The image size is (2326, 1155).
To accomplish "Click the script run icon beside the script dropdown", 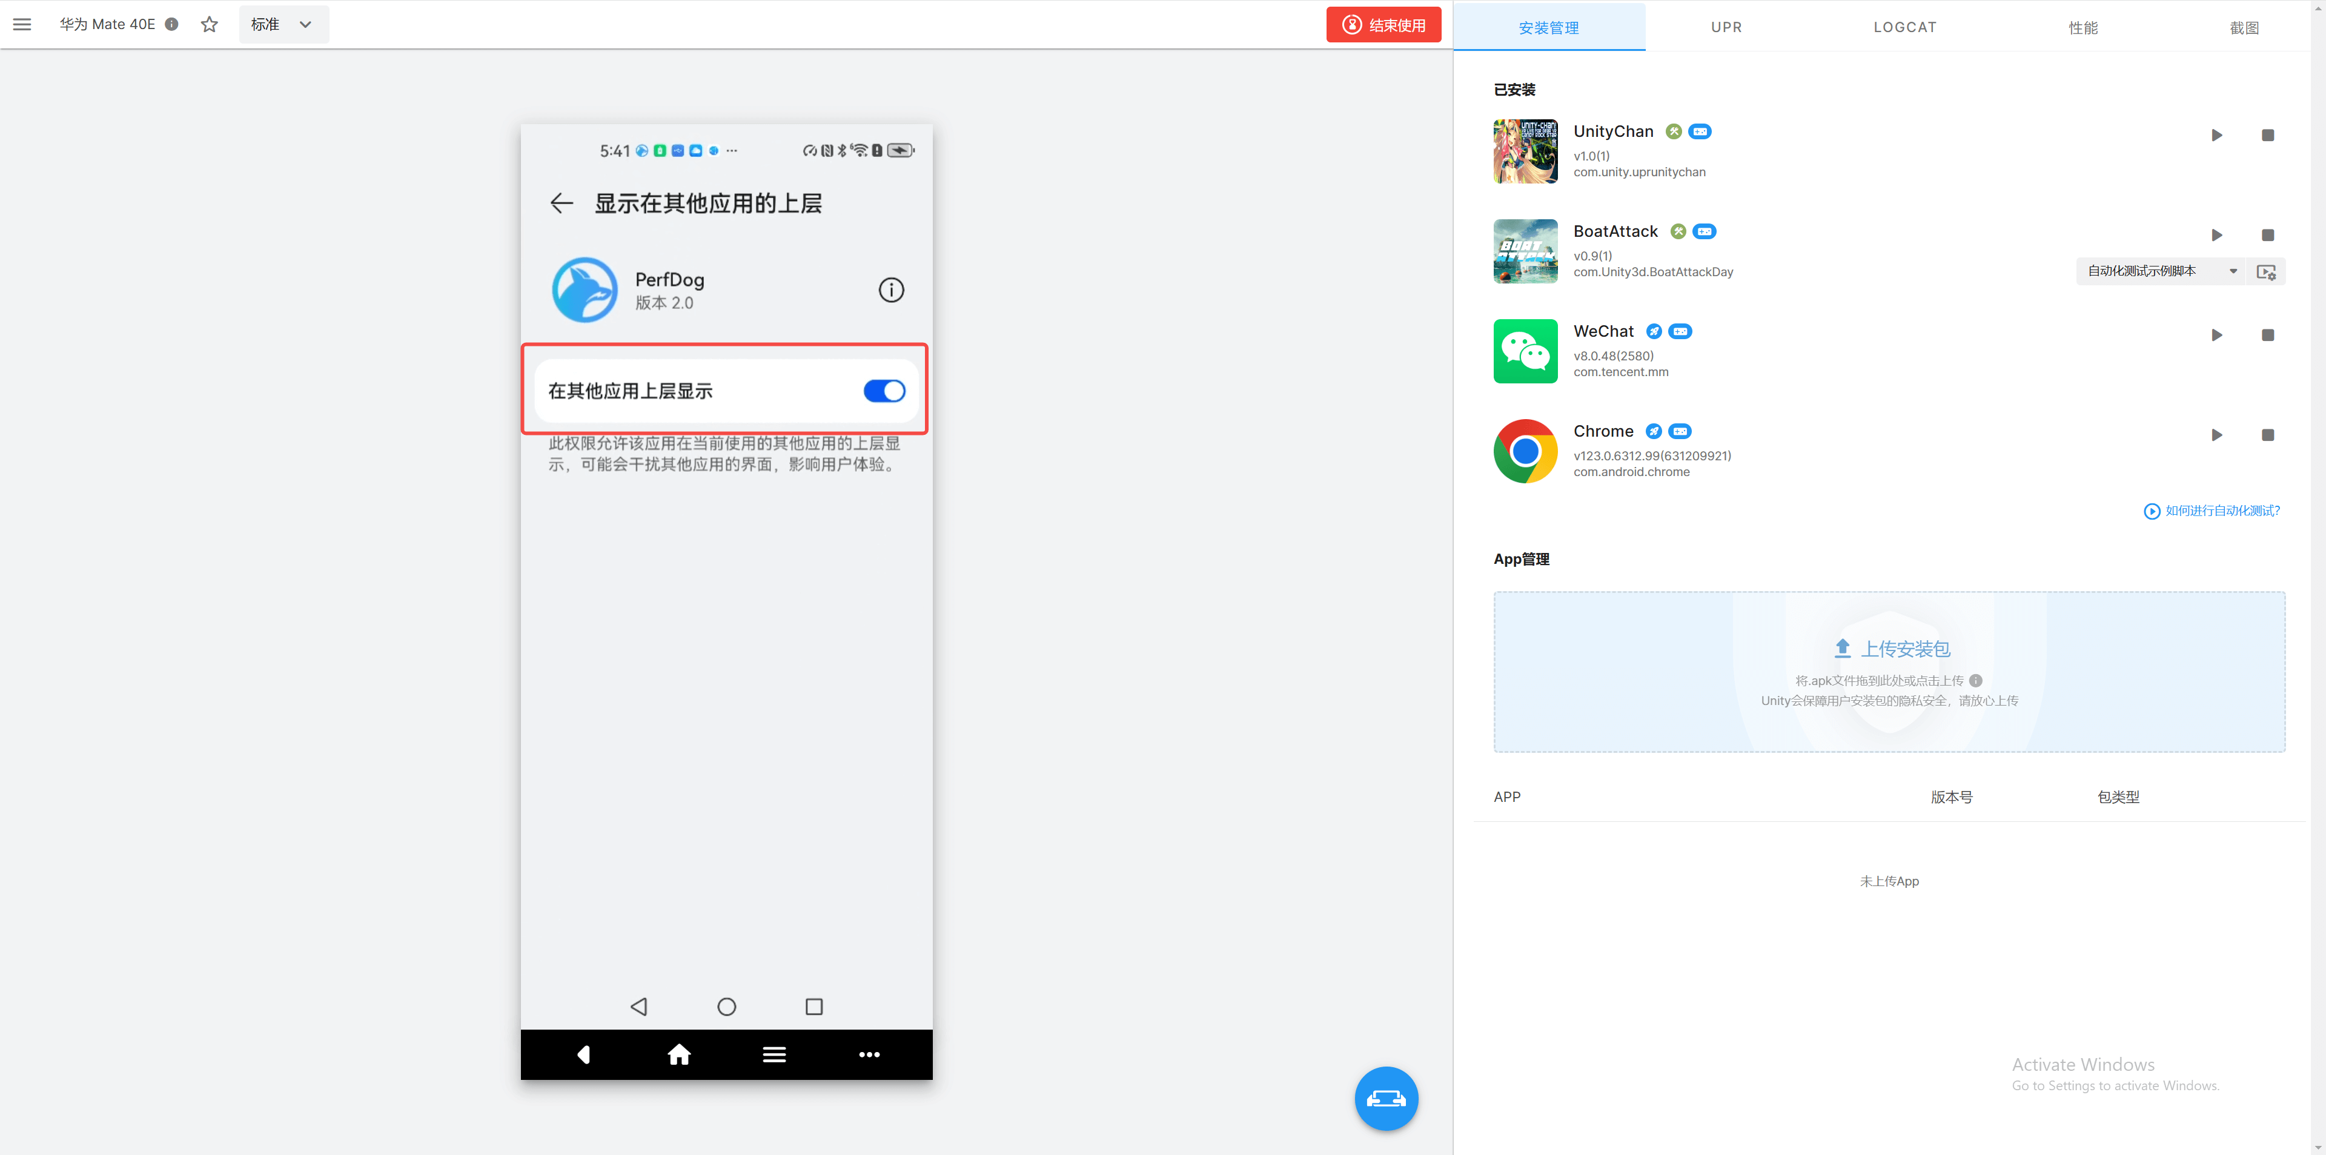I will pos(2265,272).
